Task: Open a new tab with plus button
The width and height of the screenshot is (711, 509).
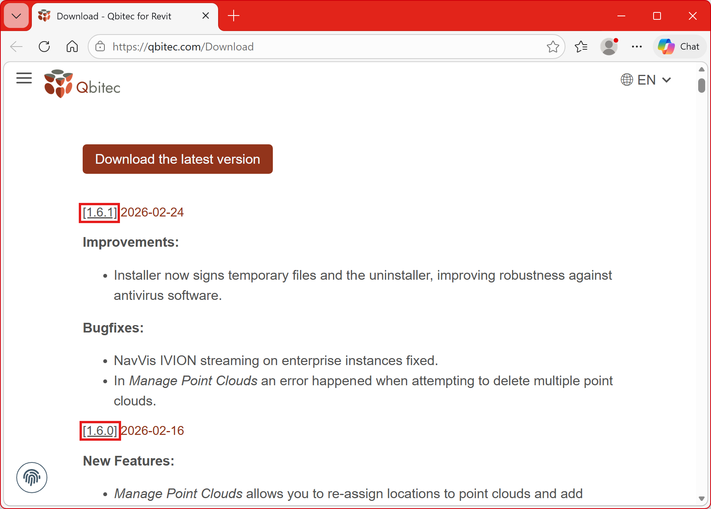Action: (x=234, y=16)
